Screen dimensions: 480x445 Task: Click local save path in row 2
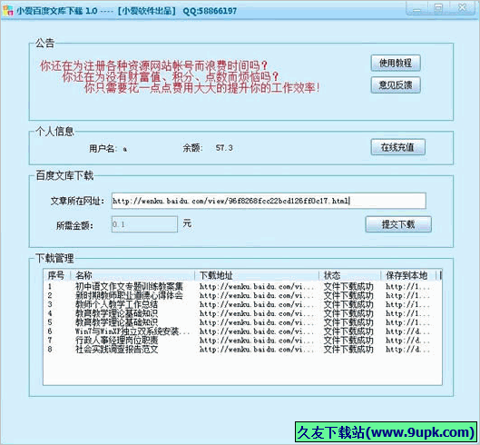pyautogui.click(x=407, y=295)
